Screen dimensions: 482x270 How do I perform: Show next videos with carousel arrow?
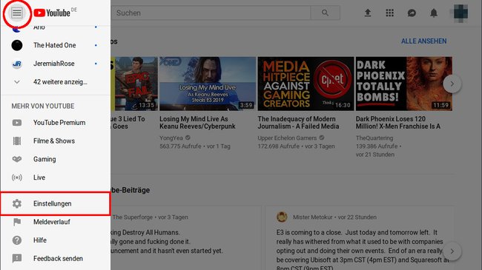452,84
